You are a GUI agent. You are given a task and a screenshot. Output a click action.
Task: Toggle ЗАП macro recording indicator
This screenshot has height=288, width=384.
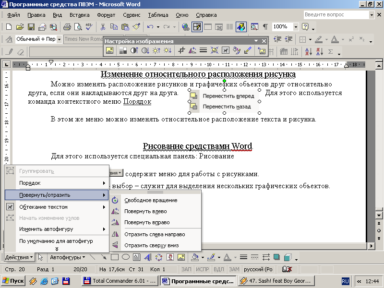pyautogui.click(x=186, y=269)
